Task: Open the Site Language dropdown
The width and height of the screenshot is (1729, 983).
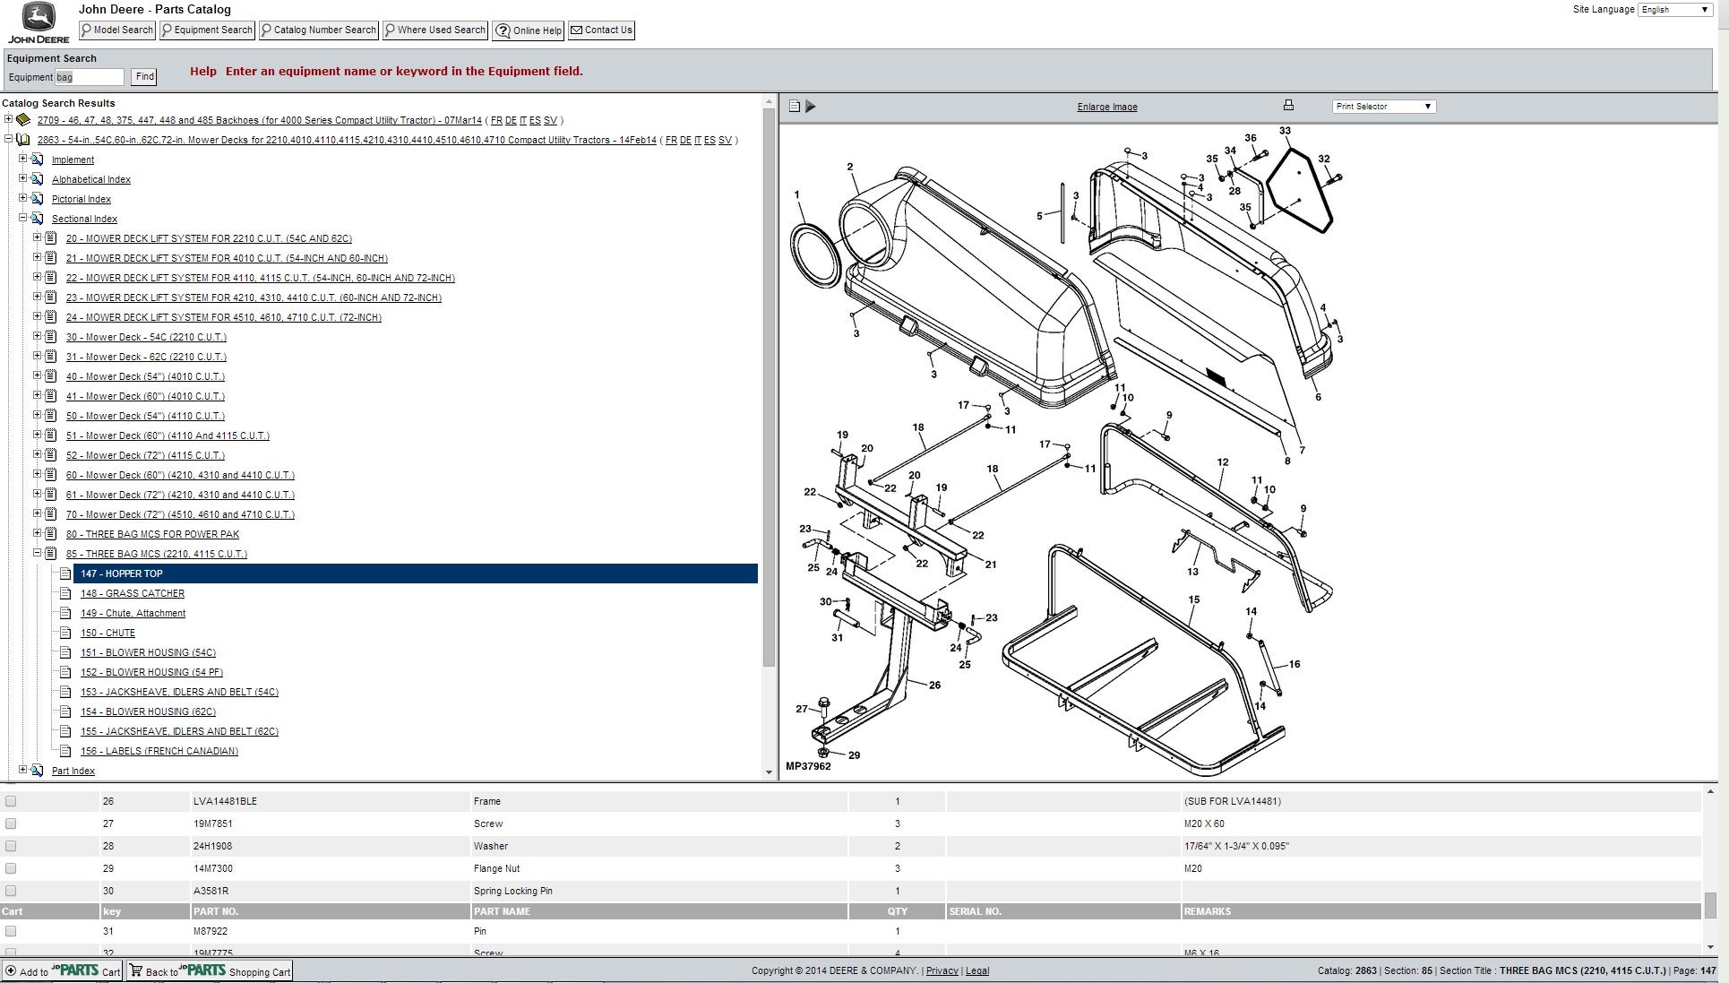Action: pos(1675,10)
